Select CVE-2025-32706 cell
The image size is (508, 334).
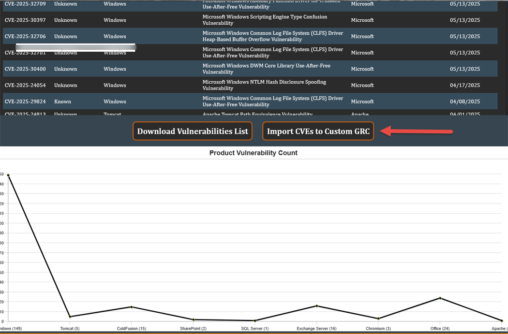tap(25, 36)
